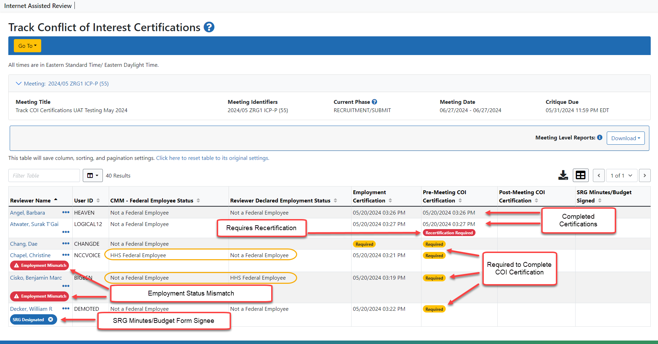This screenshot has width=658, height=344.
Task: Click the export table download icon
Action: click(x=563, y=175)
